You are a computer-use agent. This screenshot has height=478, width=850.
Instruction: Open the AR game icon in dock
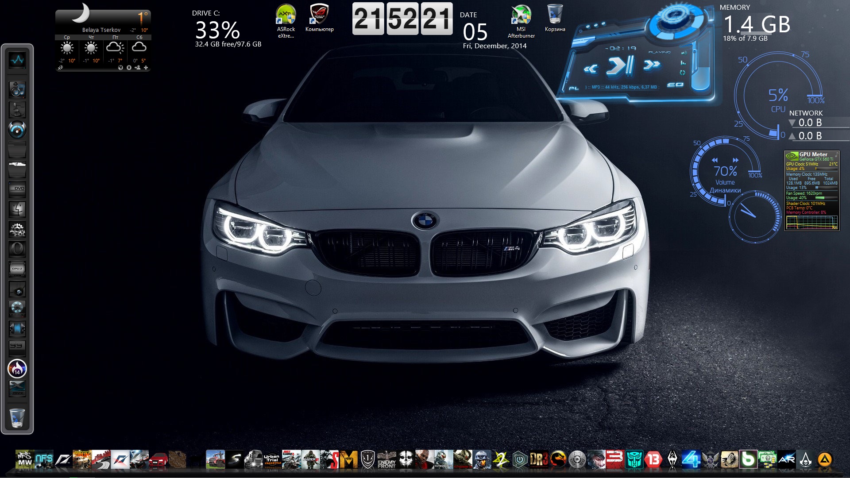pos(786,460)
